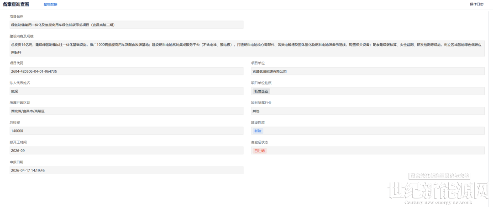
Task: Click the red 已注销 status tag
Action: [259, 151]
